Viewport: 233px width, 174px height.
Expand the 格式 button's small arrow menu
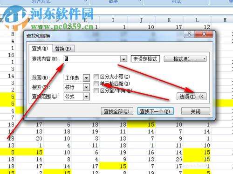[205, 59]
